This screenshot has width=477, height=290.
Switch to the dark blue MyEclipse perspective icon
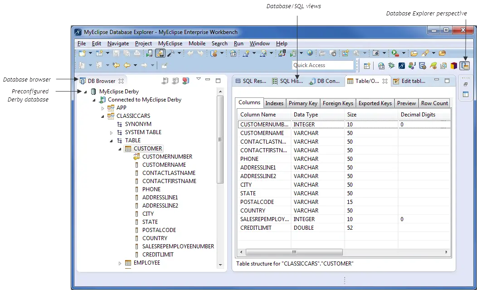pos(402,66)
